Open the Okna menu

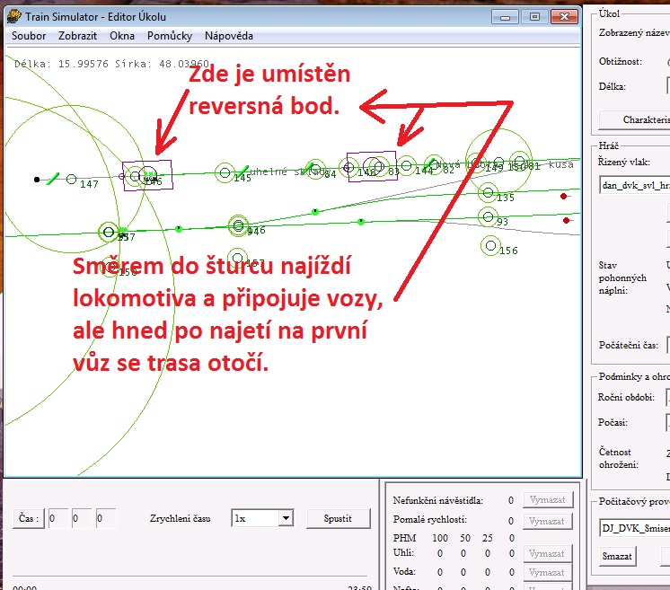(122, 36)
